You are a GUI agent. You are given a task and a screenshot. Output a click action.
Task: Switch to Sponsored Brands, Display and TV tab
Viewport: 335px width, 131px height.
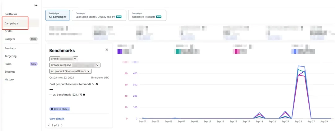tap(99, 15)
